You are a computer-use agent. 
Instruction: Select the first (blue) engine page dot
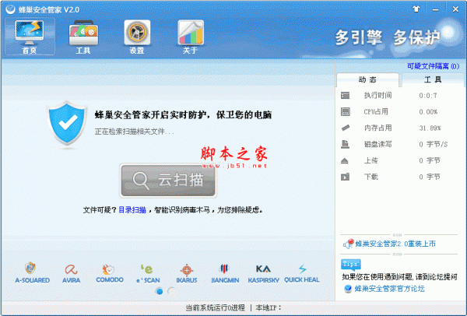point(160,291)
